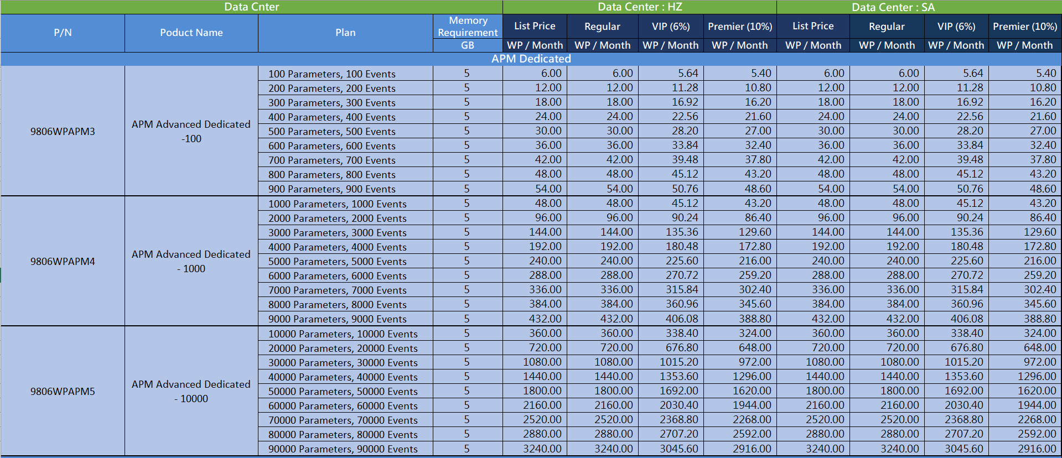Click HZ VIP value '45.12' in 800 Parameters row

[671, 174]
